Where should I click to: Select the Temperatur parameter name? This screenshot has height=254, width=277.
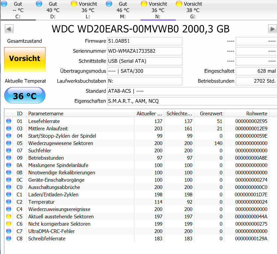[x=41, y=202]
